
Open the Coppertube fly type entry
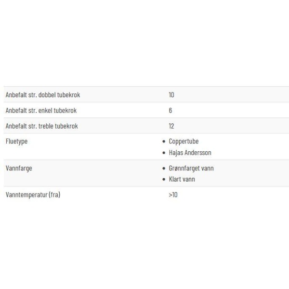(184, 141)
